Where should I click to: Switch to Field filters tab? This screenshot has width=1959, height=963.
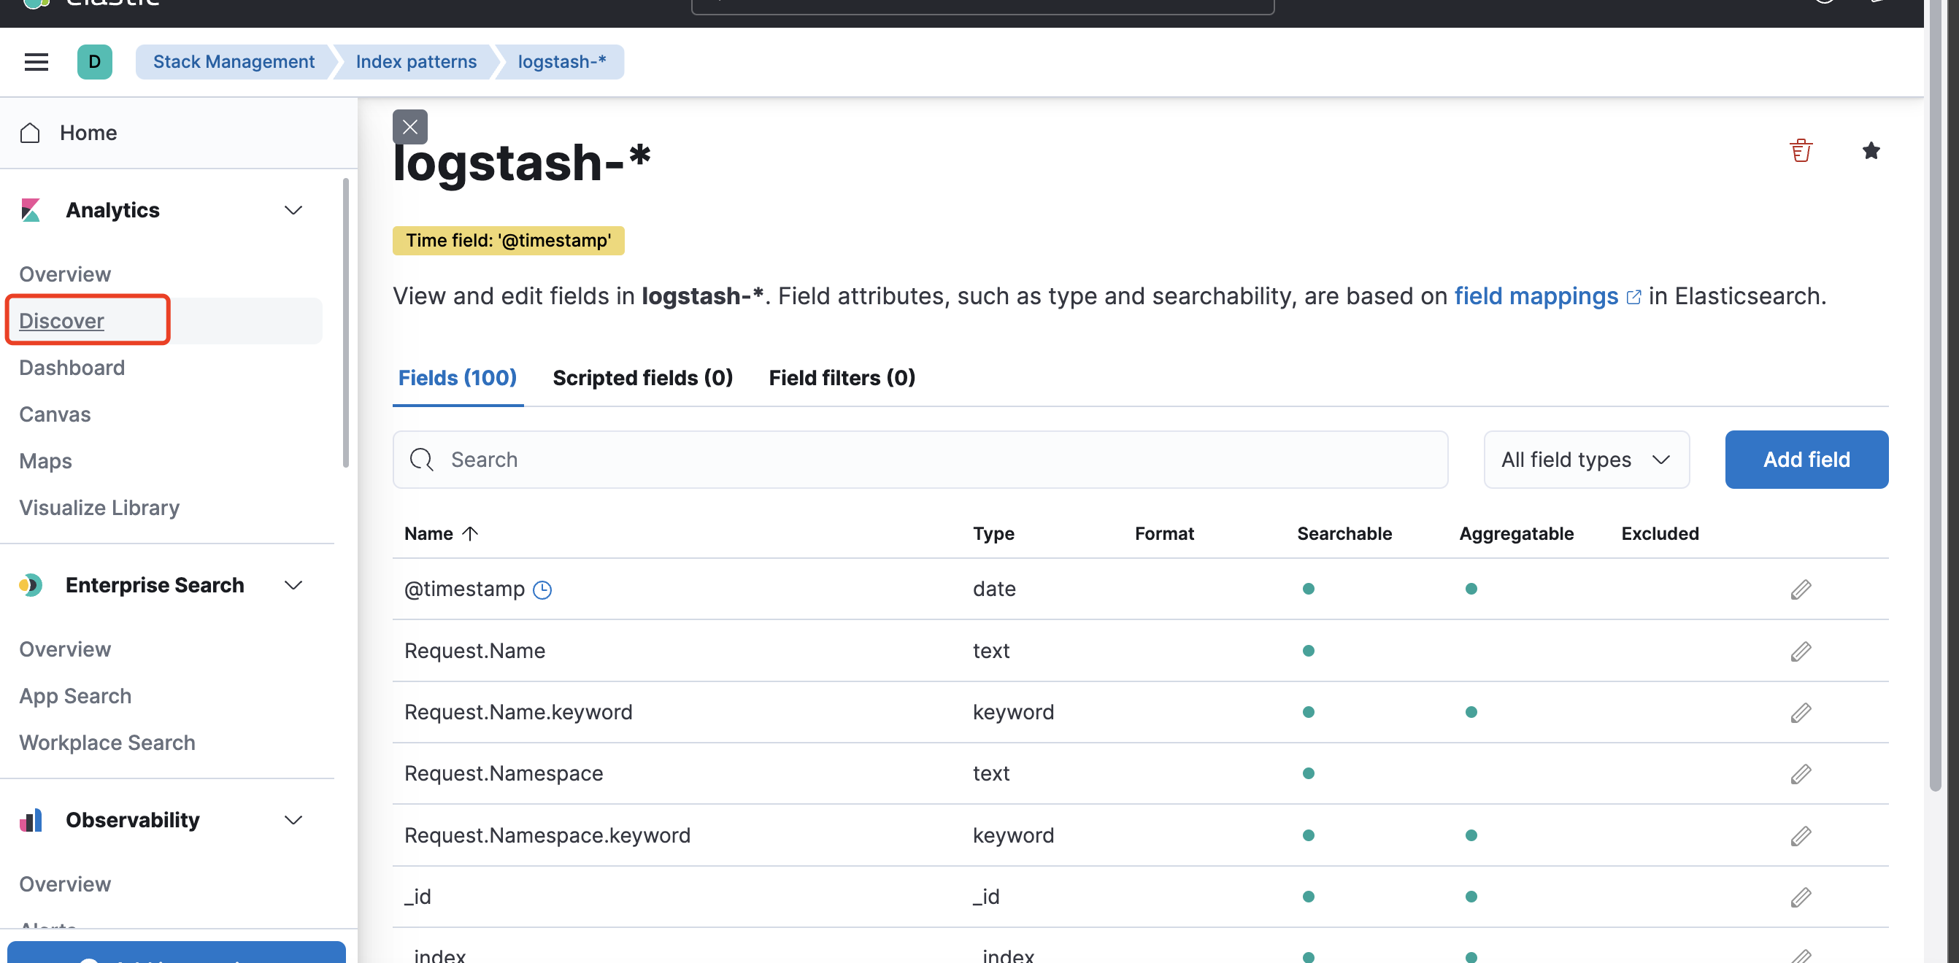click(841, 378)
